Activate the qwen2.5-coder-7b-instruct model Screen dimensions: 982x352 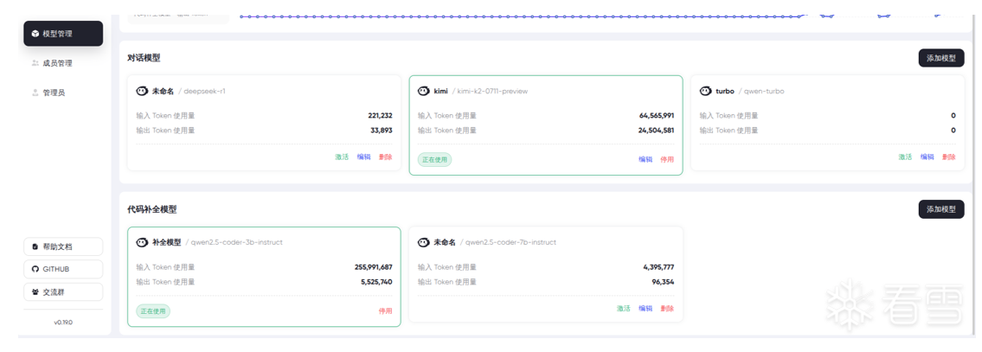[x=623, y=308]
